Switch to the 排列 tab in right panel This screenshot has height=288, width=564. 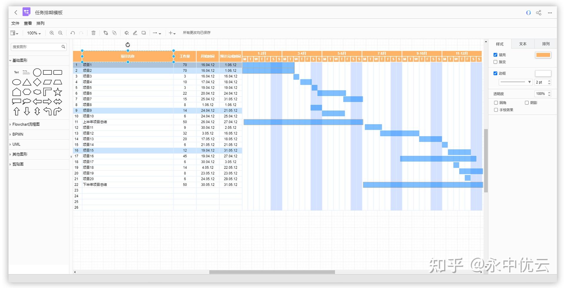pyautogui.click(x=546, y=44)
